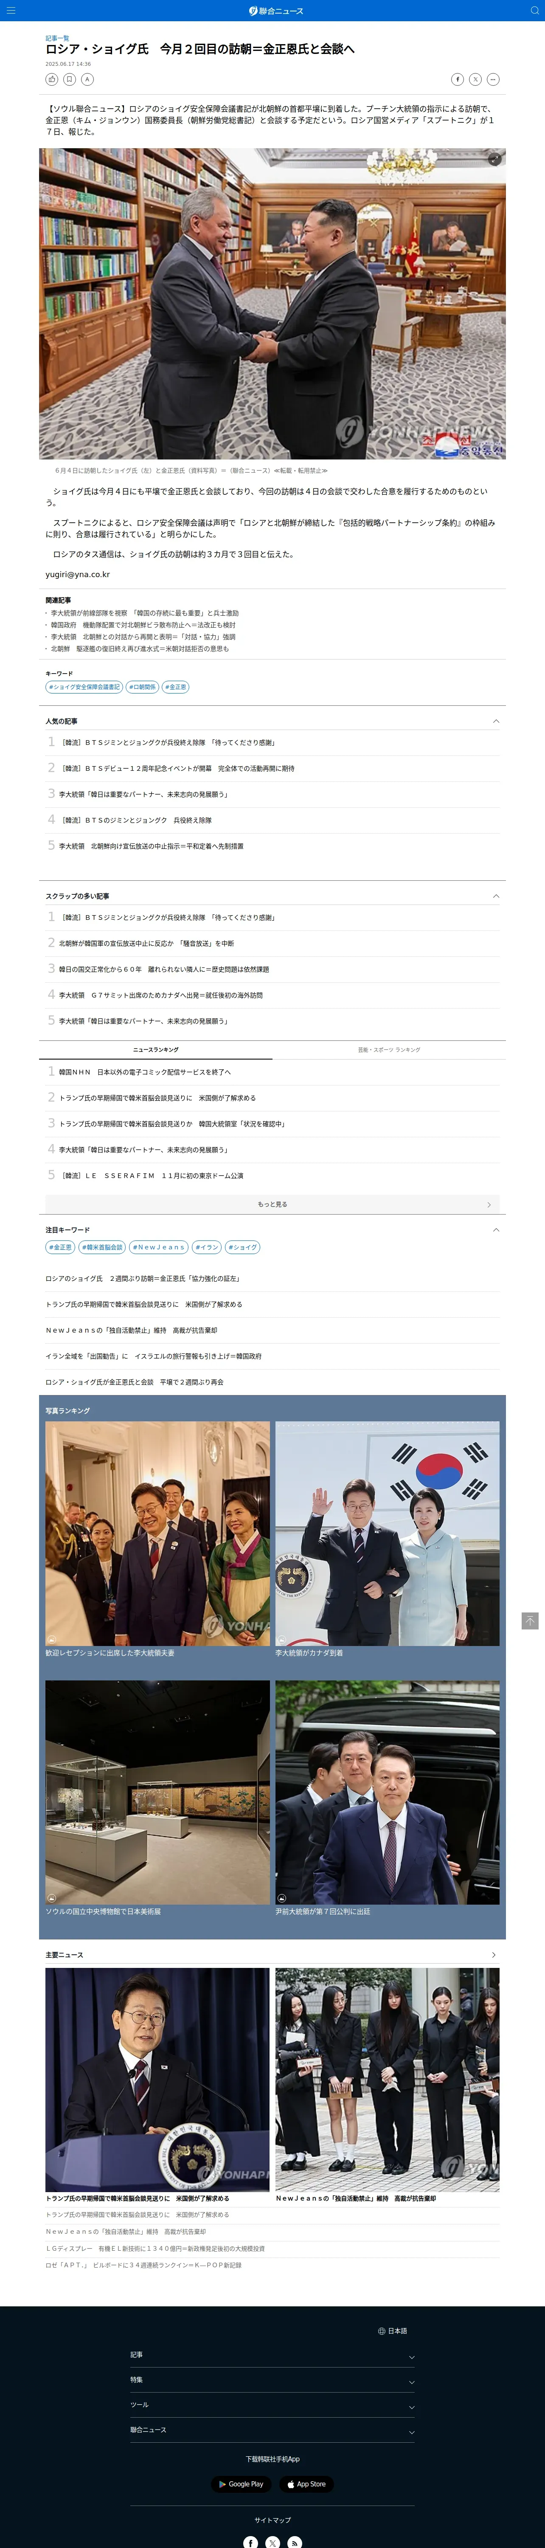Open related article 韓国政府 機動隊配置で対北朝鮮ビラ

(x=143, y=625)
